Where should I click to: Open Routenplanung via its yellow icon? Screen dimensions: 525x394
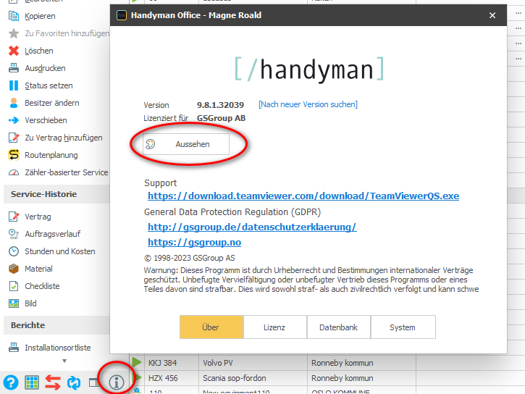14,155
